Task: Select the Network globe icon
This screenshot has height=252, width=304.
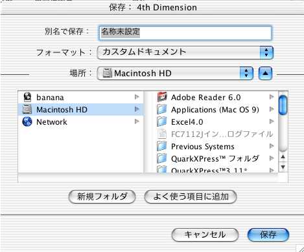Action: 27,121
